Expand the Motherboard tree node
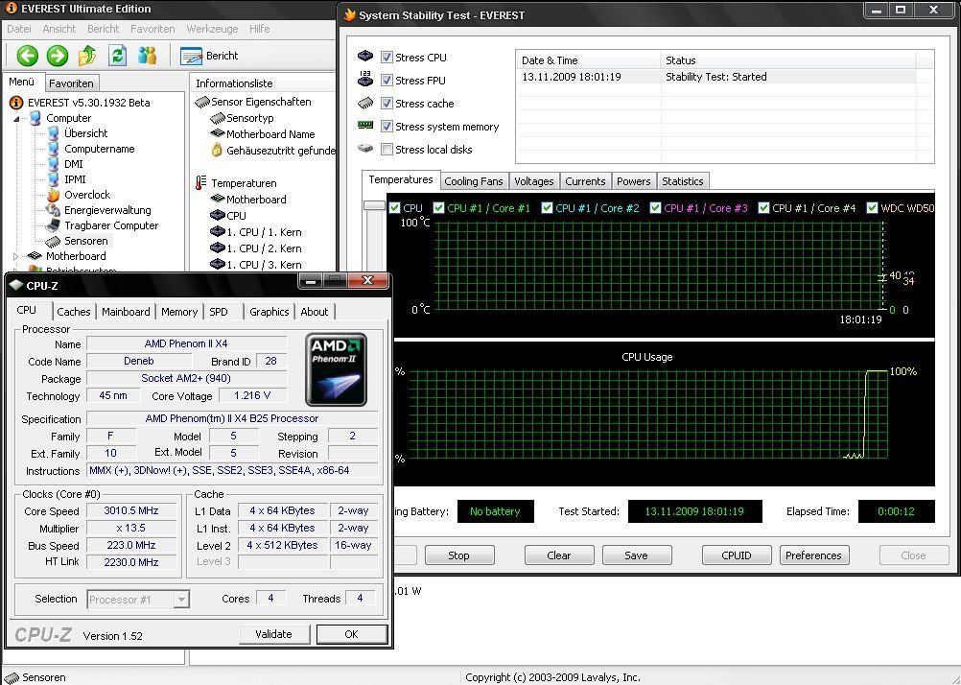This screenshot has width=961, height=685. (x=16, y=256)
